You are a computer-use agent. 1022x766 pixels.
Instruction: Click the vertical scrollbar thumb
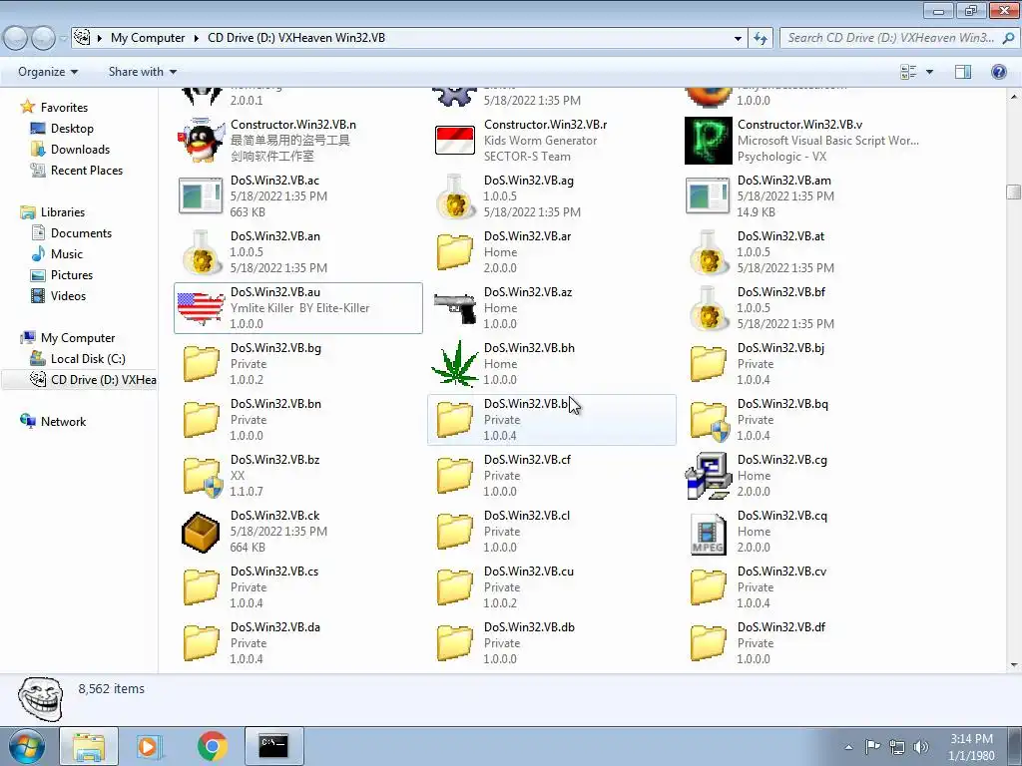click(x=1013, y=192)
